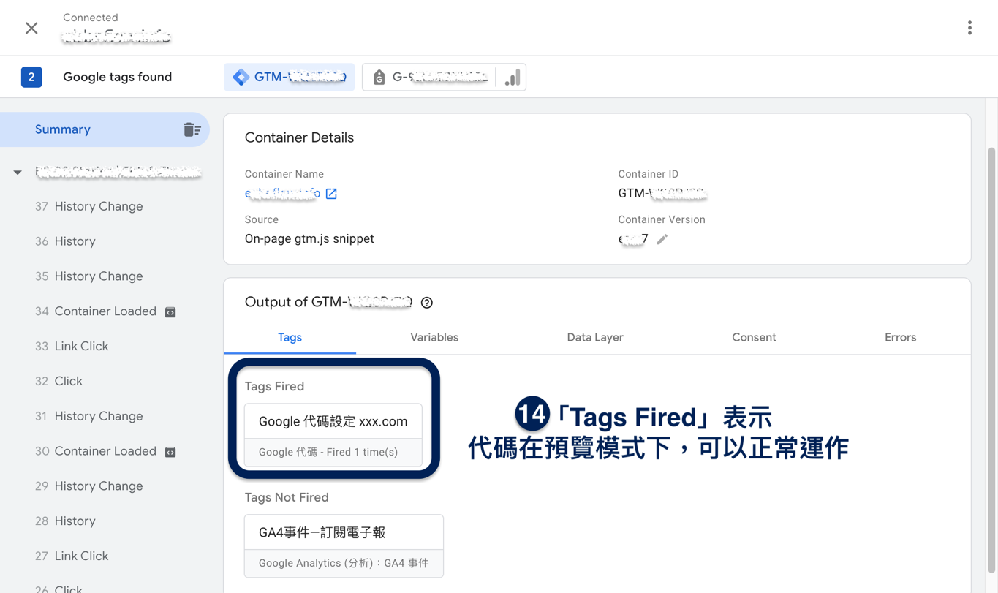Screen dimensions: 998x593
Task: Open the three-dot more options menu
Action: pos(969,28)
